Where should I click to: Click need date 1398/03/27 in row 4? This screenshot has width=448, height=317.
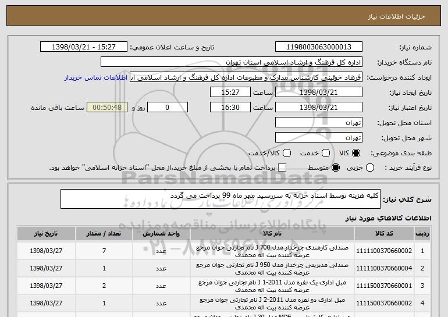46,303
